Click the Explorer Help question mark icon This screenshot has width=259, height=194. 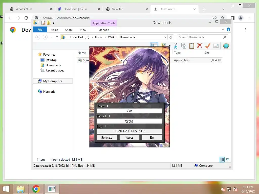[x=228, y=29]
